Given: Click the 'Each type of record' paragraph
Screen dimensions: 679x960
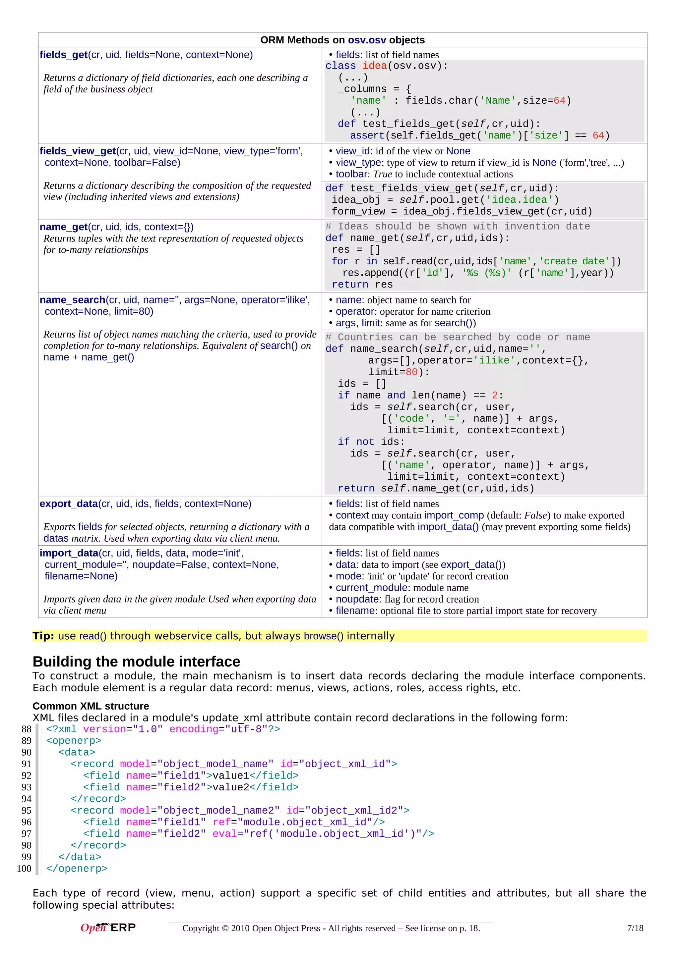Looking at the screenshot, I should (339, 899).
